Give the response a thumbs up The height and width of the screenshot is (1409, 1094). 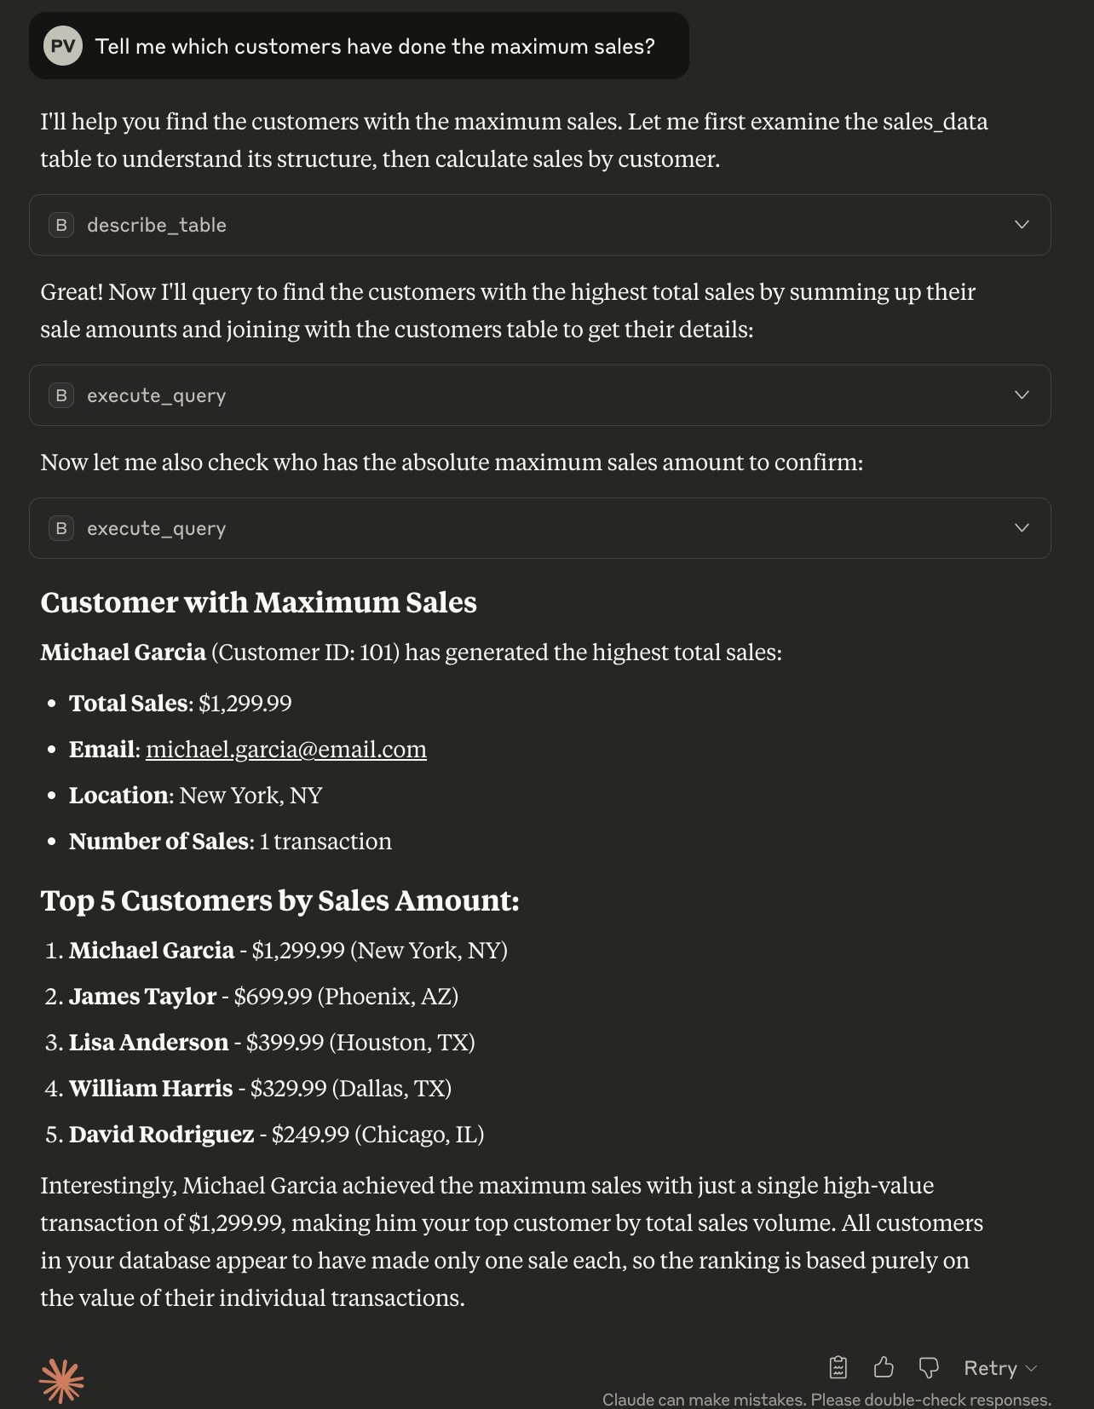(884, 1367)
